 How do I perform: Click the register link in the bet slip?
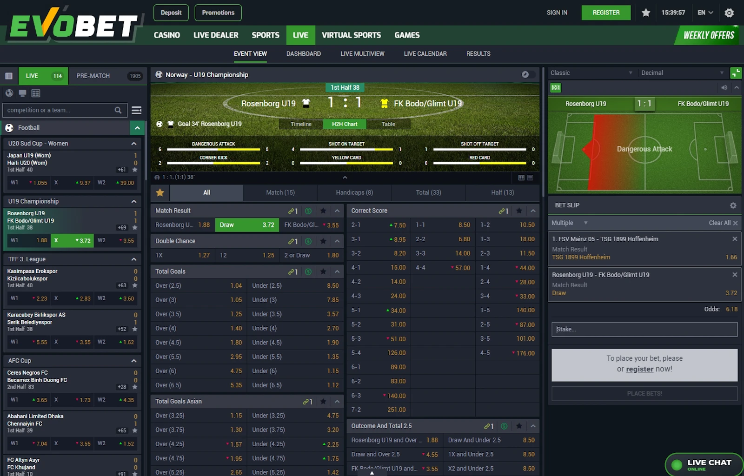(x=640, y=369)
